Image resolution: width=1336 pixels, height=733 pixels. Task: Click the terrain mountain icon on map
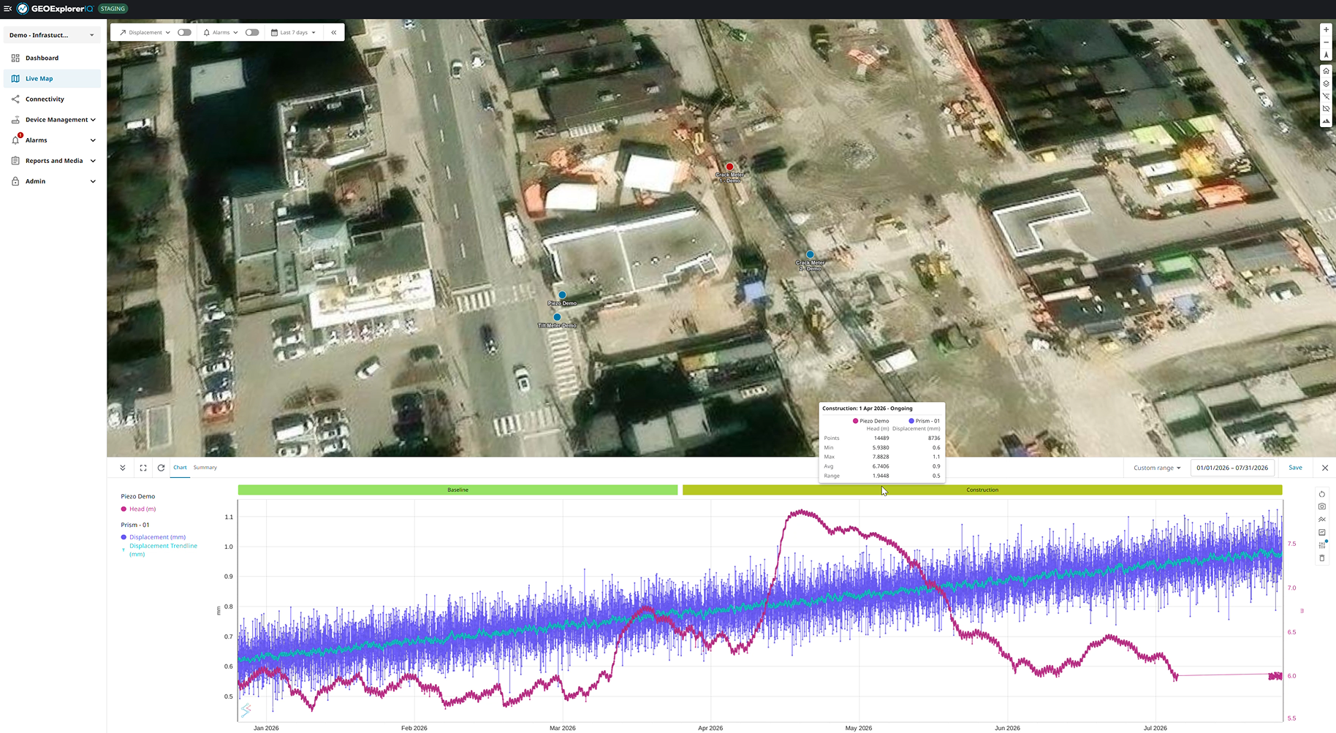coord(1326,121)
